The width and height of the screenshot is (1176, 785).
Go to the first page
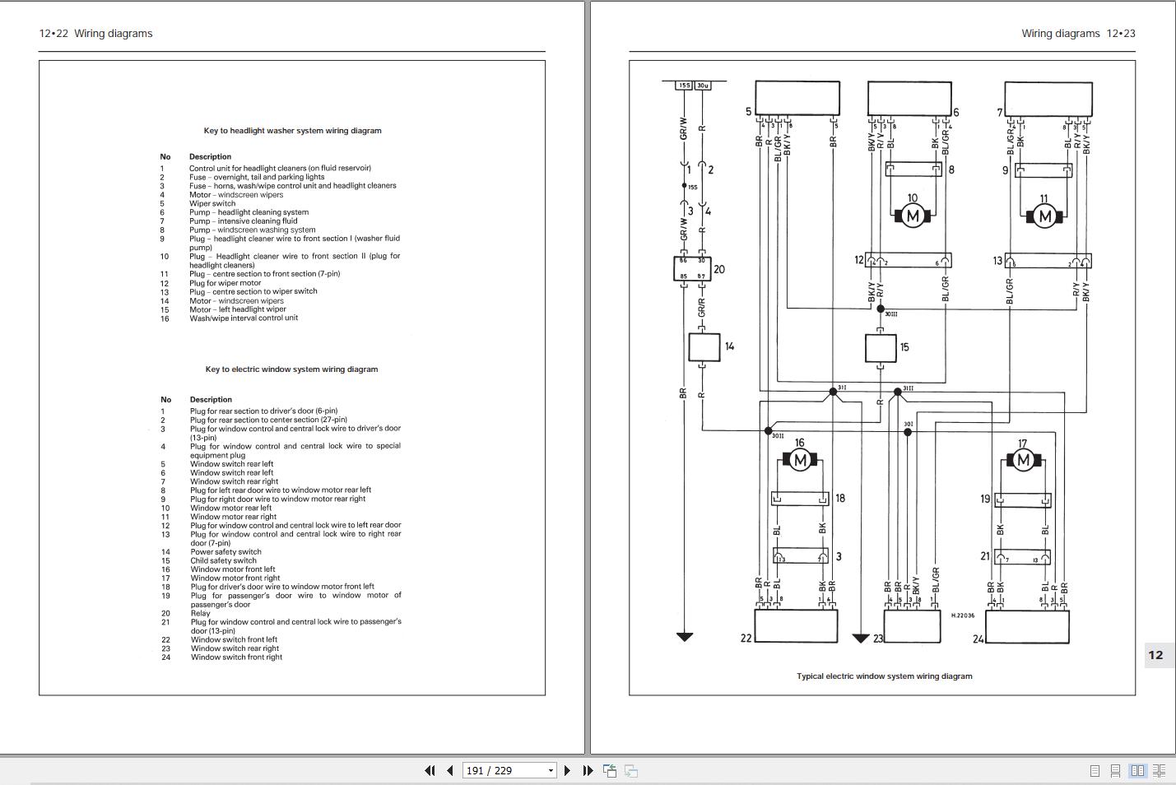point(430,771)
